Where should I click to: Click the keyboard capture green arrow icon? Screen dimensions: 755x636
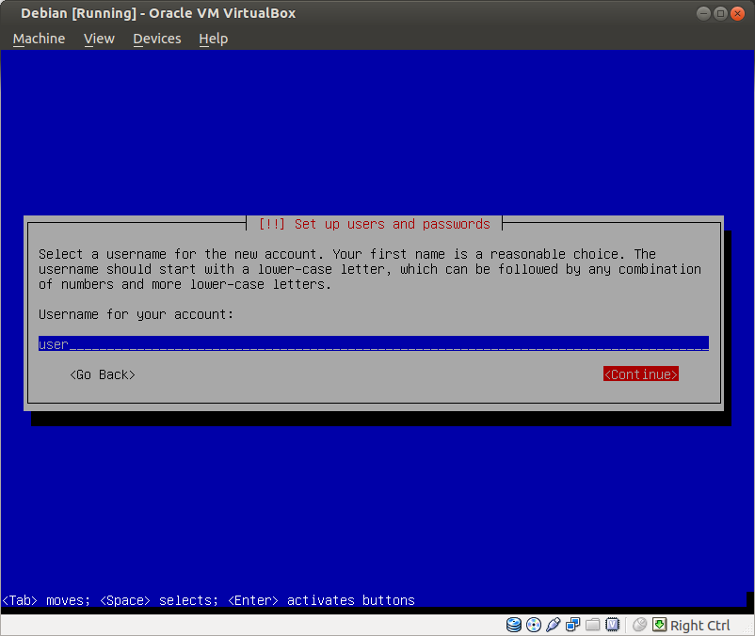tap(660, 625)
